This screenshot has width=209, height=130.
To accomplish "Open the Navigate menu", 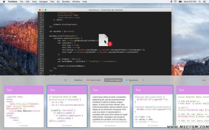I will pyautogui.click(x=43, y=2).
